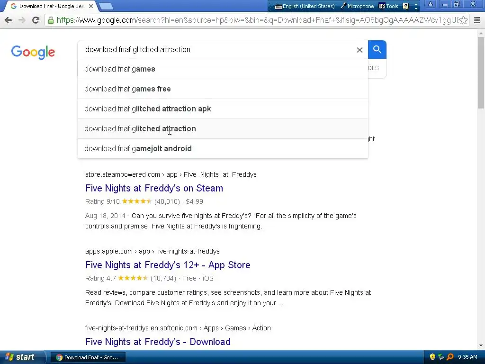Choose suggestion 'download fnaf games'
This screenshot has height=364, width=485.
[223, 69]
